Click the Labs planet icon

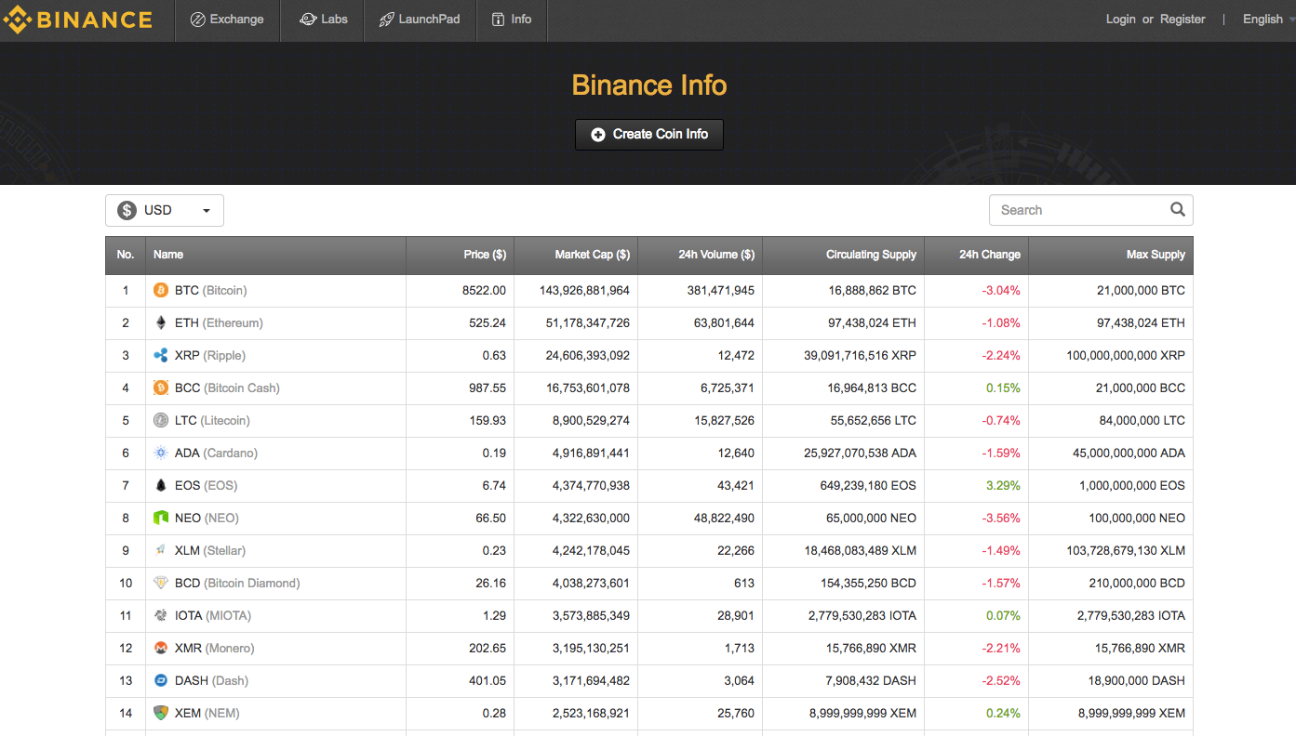coord(308,20)
